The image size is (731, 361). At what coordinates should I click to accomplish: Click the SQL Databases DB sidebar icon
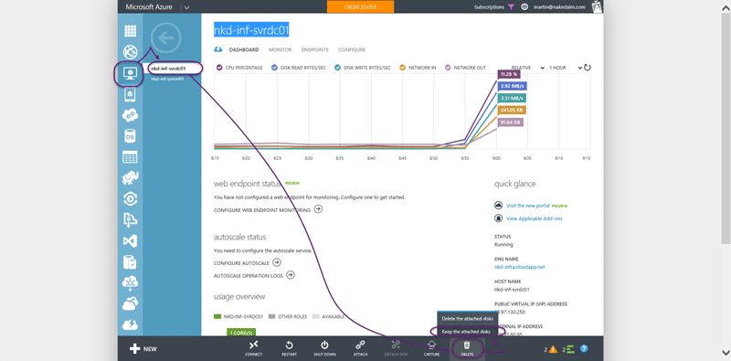tap(130, 136)
